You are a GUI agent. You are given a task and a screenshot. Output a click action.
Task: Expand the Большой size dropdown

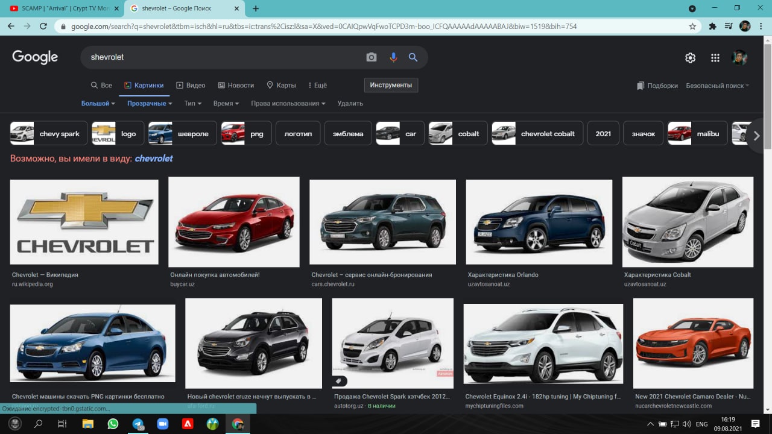coord(98,104)
